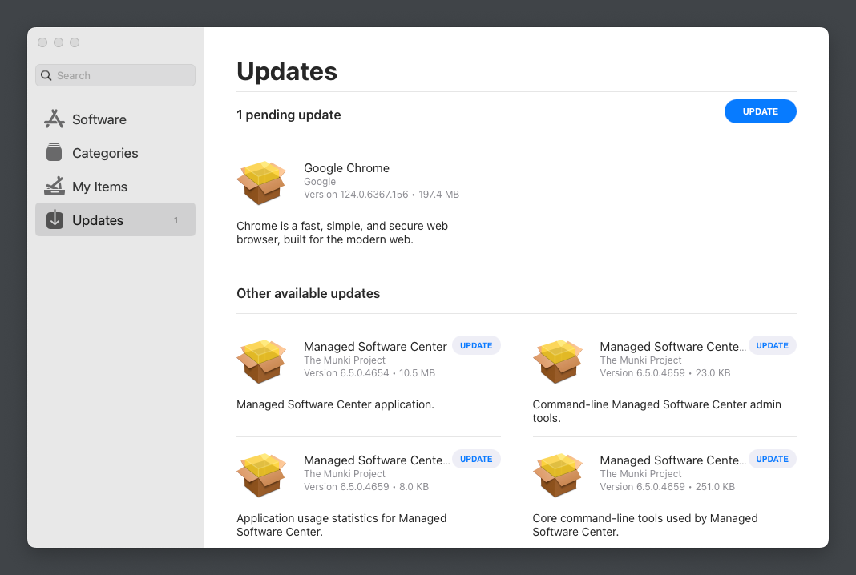Image resolution: width=856 pixels, height=575 pixels.
Task: Click the magnifying glass in search field
Action: click(x=46, y=76)
